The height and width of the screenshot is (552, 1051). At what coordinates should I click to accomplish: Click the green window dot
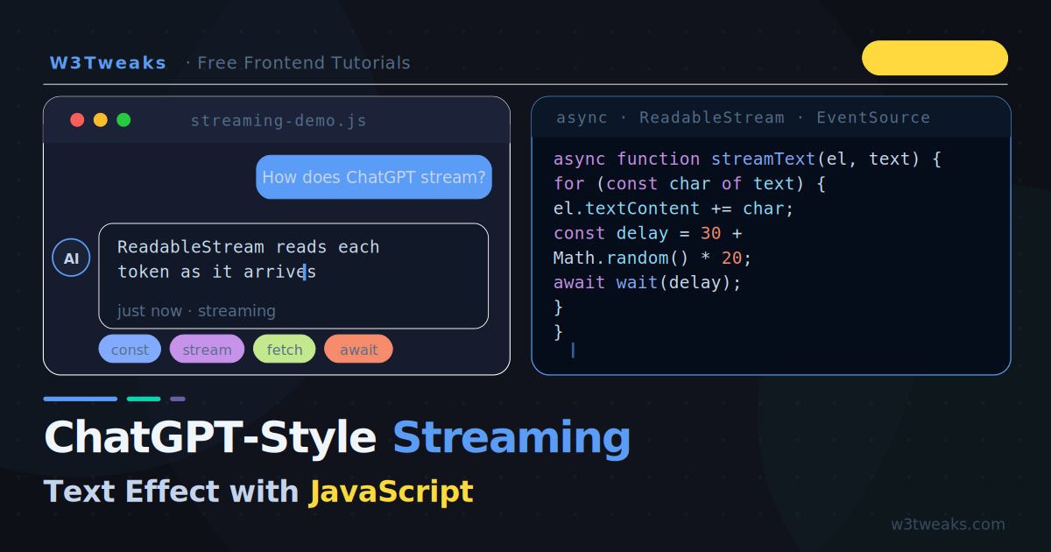[123, 120]
